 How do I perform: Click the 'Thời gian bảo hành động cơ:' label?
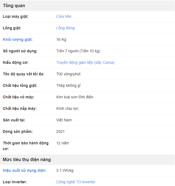(x=26, y=146)
